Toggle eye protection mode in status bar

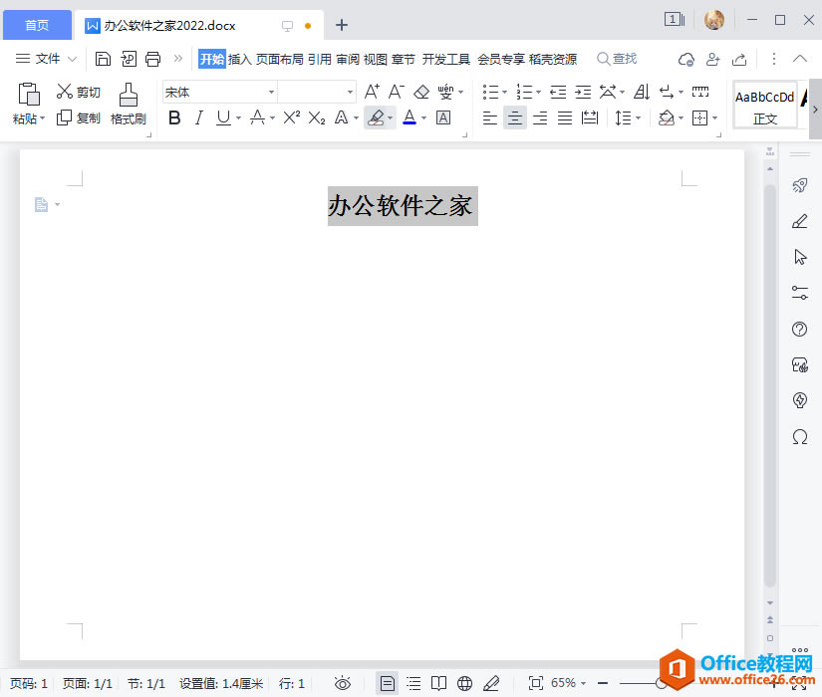343,683
